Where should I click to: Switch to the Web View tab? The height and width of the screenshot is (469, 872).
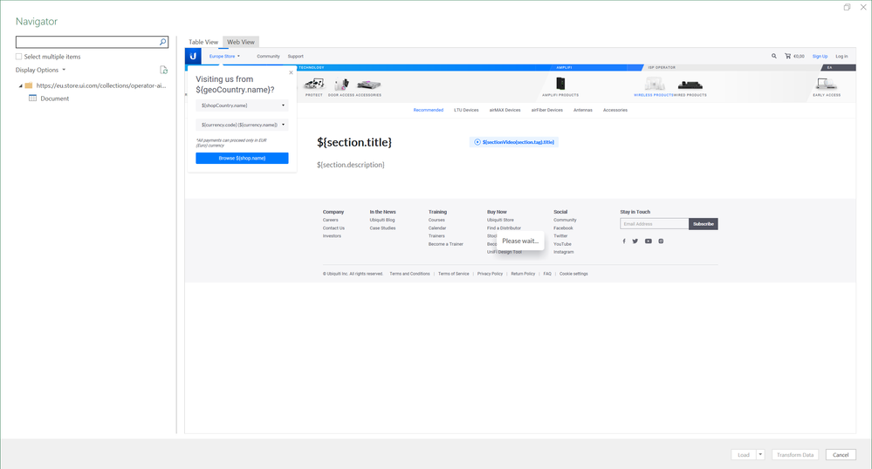pyautogui.click(x=241, y=42)
